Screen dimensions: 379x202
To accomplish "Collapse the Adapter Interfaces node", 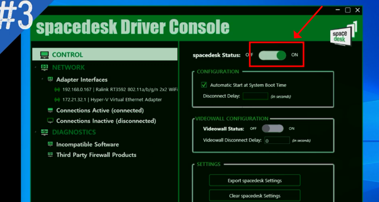I will 42,79.
